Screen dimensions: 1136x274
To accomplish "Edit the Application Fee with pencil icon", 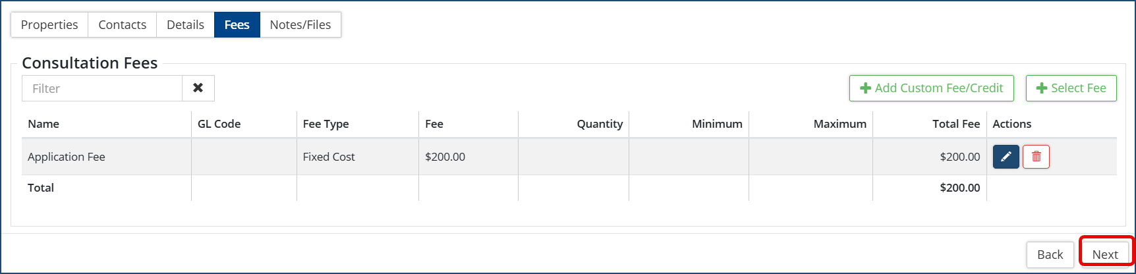I will 1006,157.
